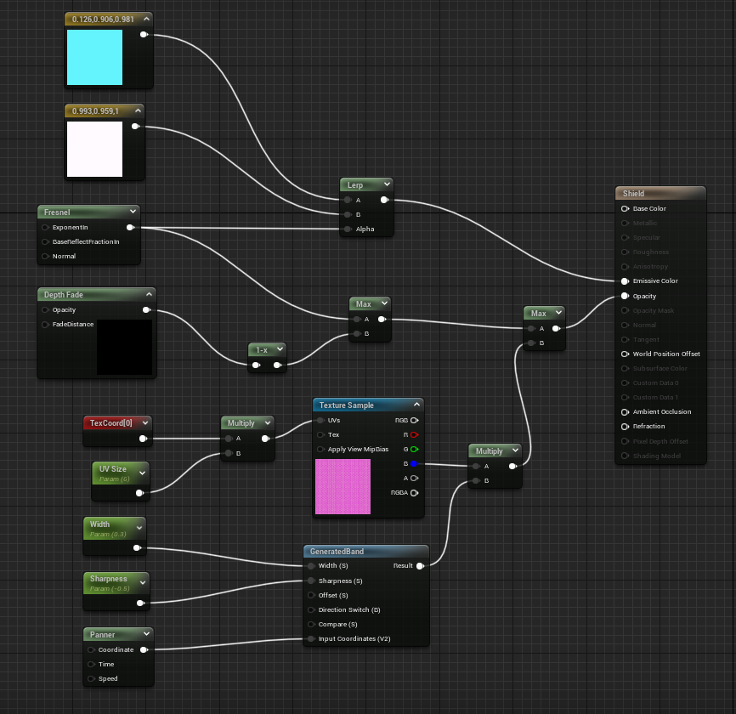Image resolution: width=736 pixels, height=714 pixels.
Task: Select the GeneratedBand node title bar
Action: (x=357, y=552)
